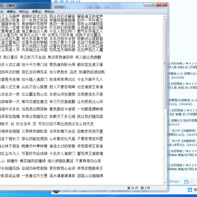197x197 pixels.
Task: Click the folder icon beside 39.mp3
Action: [186, 182]
